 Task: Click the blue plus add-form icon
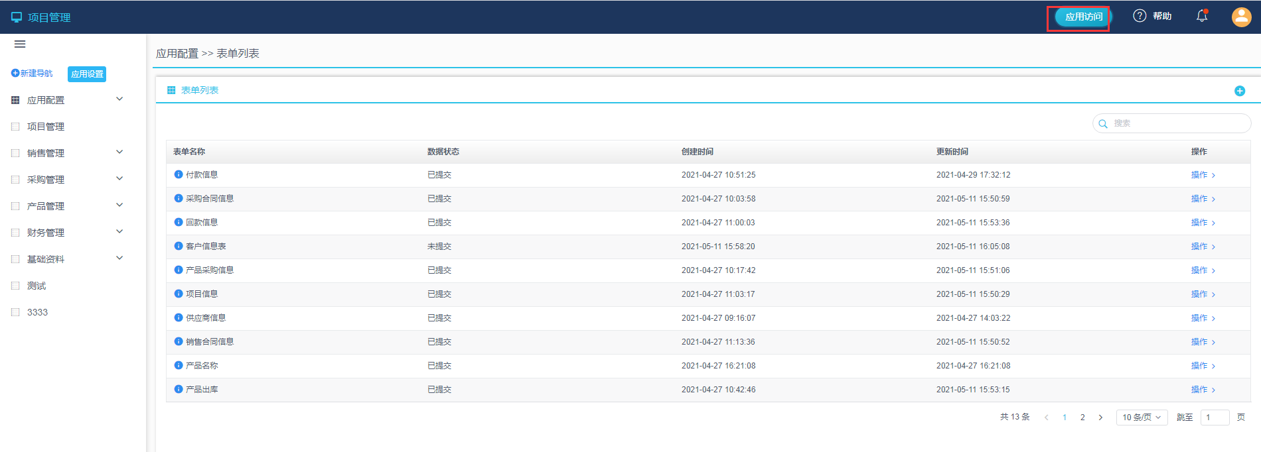pyautogui.click(x=1239, y=91)
